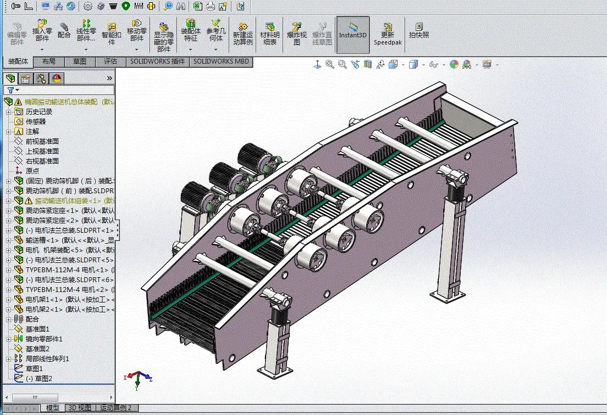Viewport: 607px width, 415px height.
Task: Click Update Speedpak (更新 Speedpak) icon
Action: (388, 27)
